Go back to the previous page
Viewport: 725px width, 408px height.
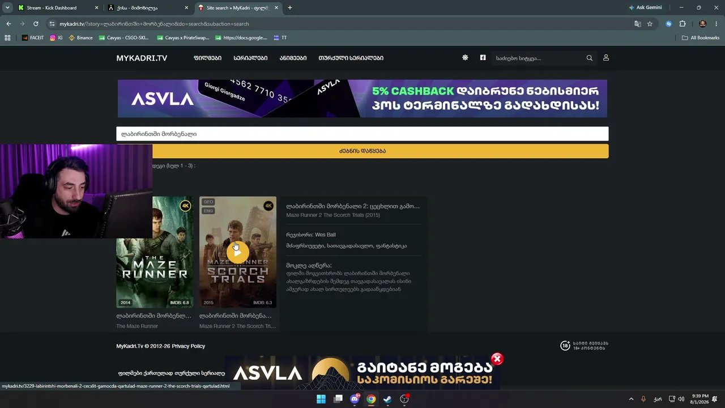pos(8,24)
